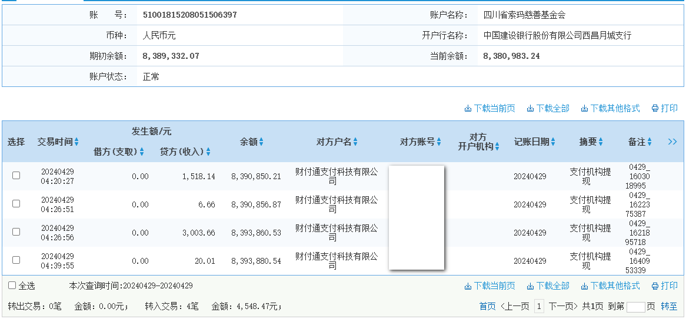Viewport: 686px width, 319px height.
Task: Click credit amount 6.66
Action: [x=206, y=204]
